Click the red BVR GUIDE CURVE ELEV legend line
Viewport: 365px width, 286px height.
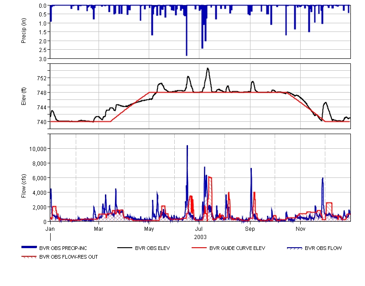coord(198,248)
